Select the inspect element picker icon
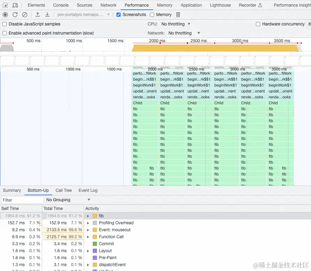Screen dimensions: 311x271 coord(5,5)
